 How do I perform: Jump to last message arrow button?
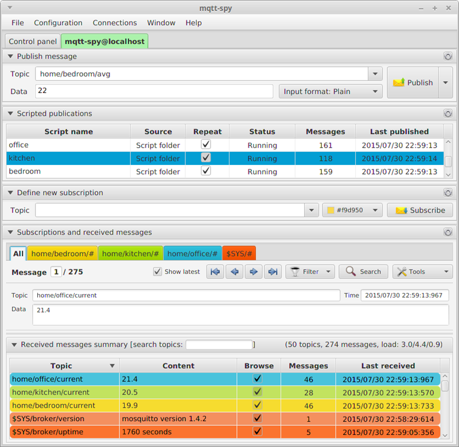(273, 272)
